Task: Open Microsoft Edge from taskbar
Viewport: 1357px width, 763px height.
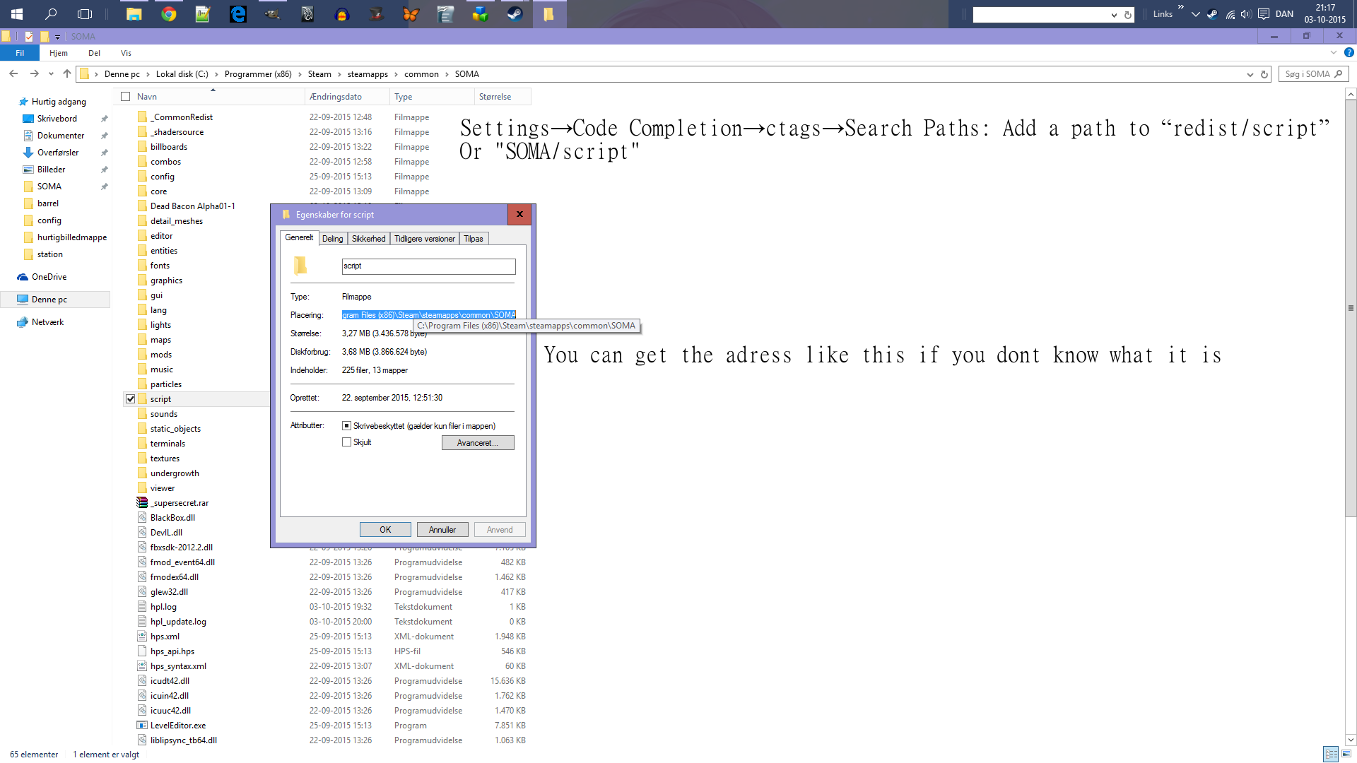Action: click(x=237, y=13)
